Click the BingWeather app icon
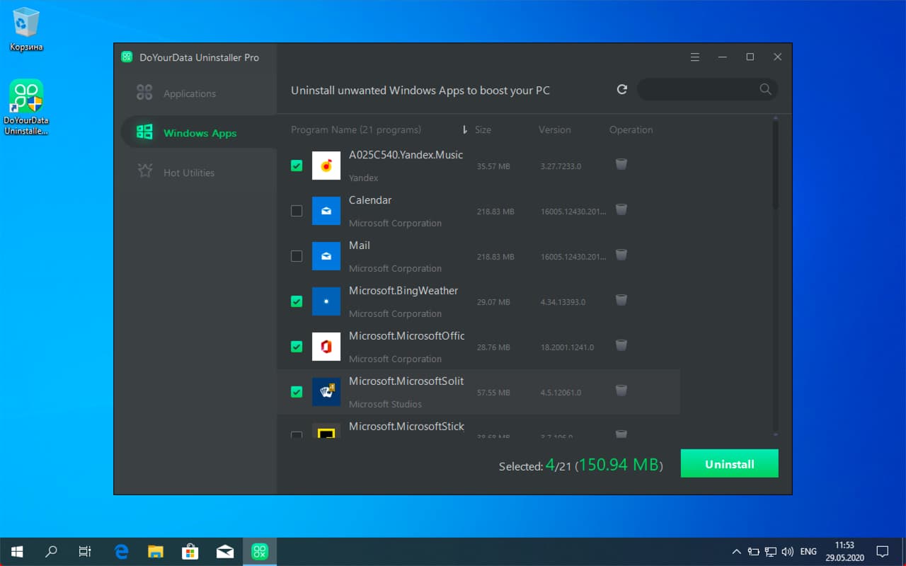 point(326,301)
